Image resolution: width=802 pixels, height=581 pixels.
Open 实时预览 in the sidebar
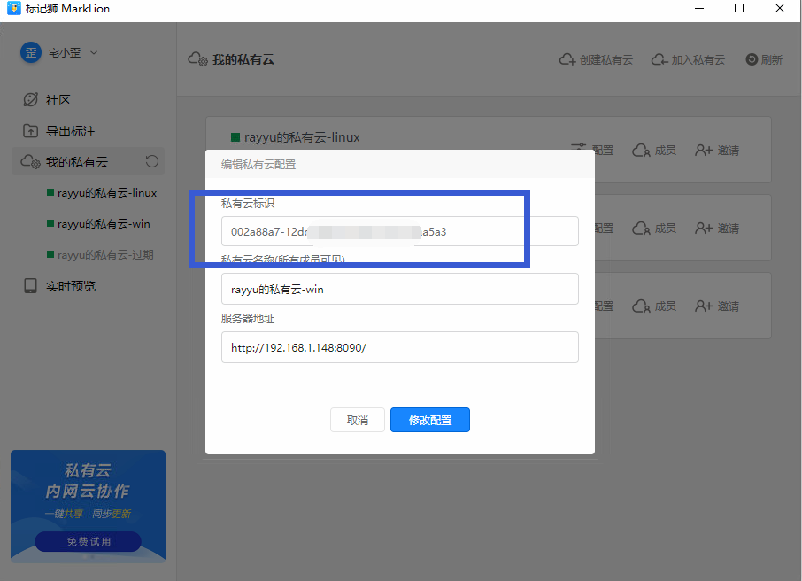pyautogui.click(x=59, y=286)
